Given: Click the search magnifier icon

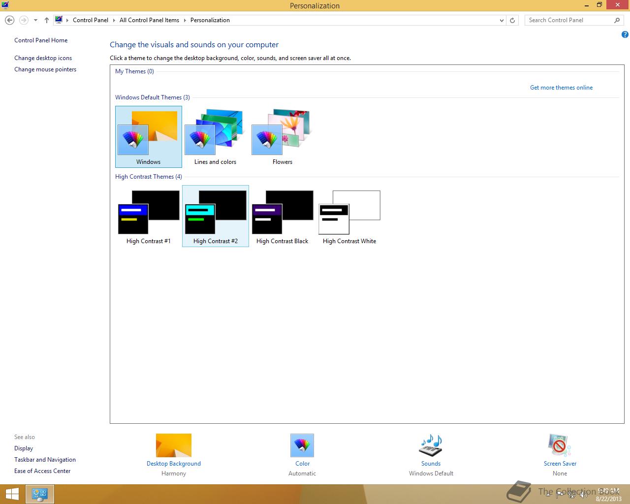Looking at the screenshot, I should [617, 20].
